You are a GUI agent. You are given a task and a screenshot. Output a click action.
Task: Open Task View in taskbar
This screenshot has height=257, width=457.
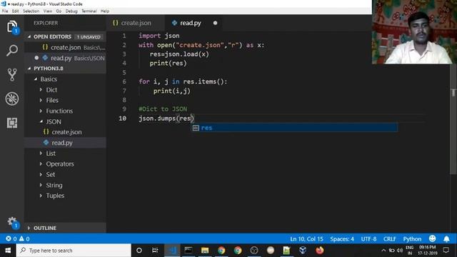coord(155,251)
